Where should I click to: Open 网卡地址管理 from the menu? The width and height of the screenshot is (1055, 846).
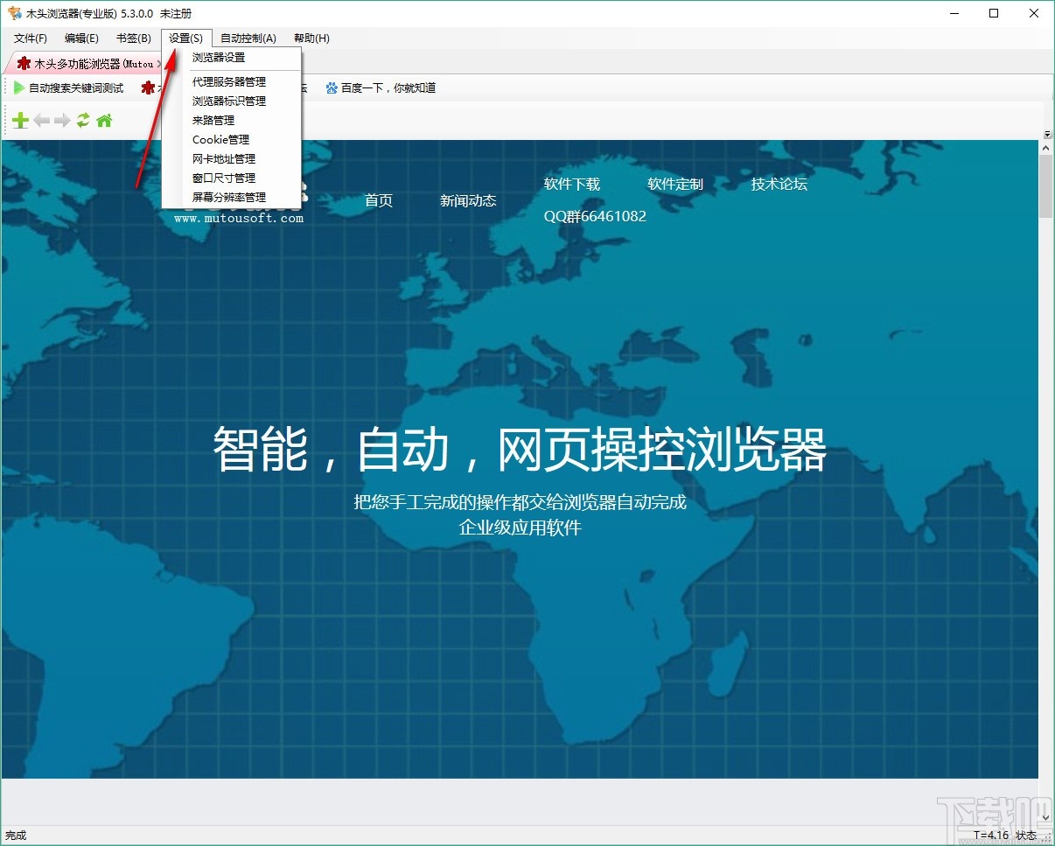click(232, 159)
